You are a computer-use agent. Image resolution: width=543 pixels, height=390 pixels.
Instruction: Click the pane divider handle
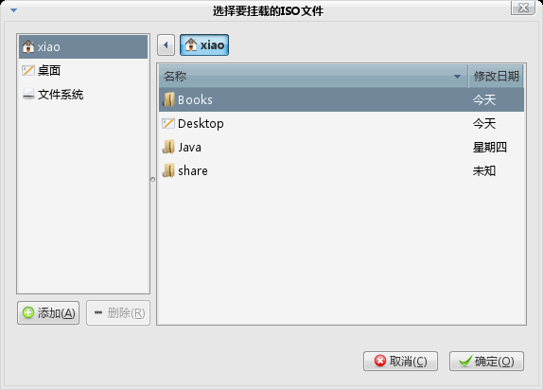[x=152, y=179]
